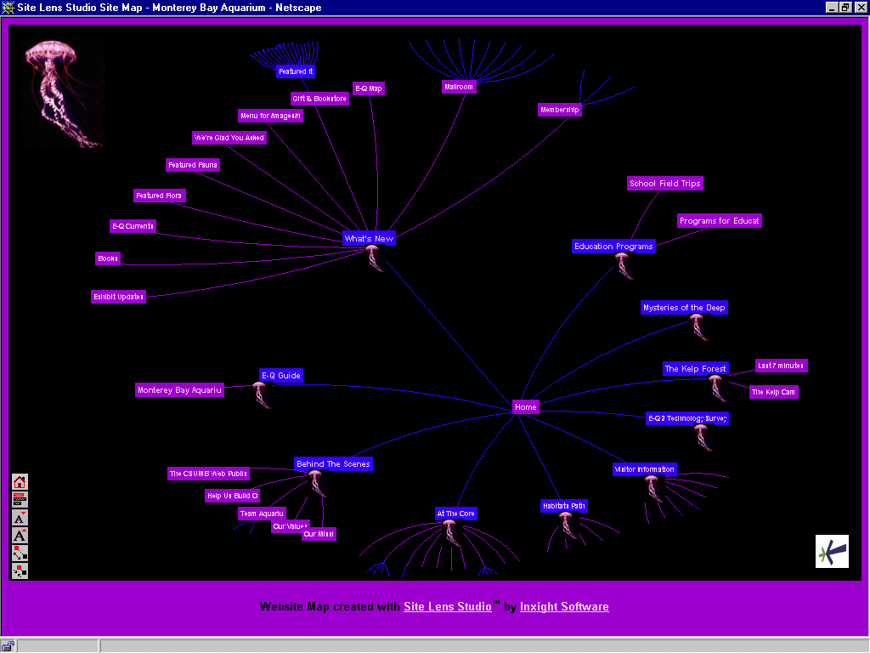870x653 pixels.
Task: Click the jellyfish icon under Behind The Scenes
Action: tap(317, 484)
